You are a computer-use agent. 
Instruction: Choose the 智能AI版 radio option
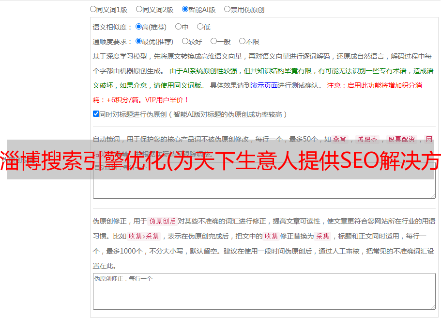coord(185,9)
